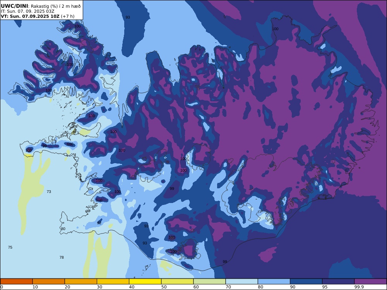Select the amber 20–30 legend swatch
Image resolution: width=387 pixels, height=290 pixels.
coord(81,281)
